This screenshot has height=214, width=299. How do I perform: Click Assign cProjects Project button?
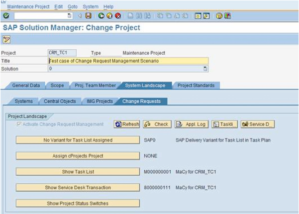pyautogui.click(x=78, y=156)
